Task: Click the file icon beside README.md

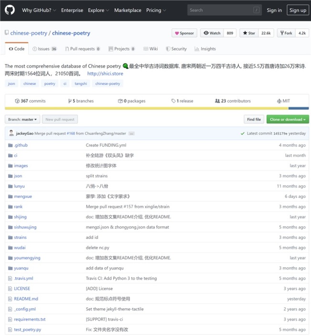Action: point(10,299)
